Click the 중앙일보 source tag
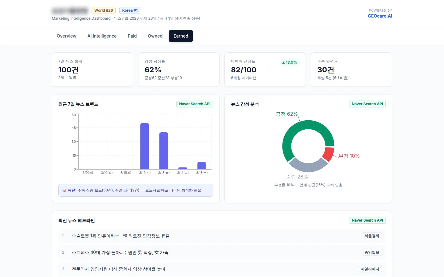Viewport: 444px width, 277px height. (x=372, y=253)
